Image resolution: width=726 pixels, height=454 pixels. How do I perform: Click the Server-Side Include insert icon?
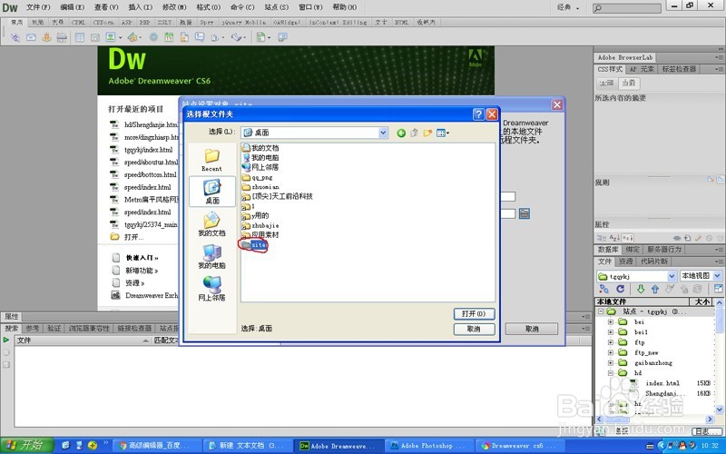tap(184, 37)
